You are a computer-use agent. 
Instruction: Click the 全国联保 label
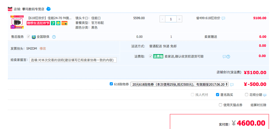[x=43, y=37]
